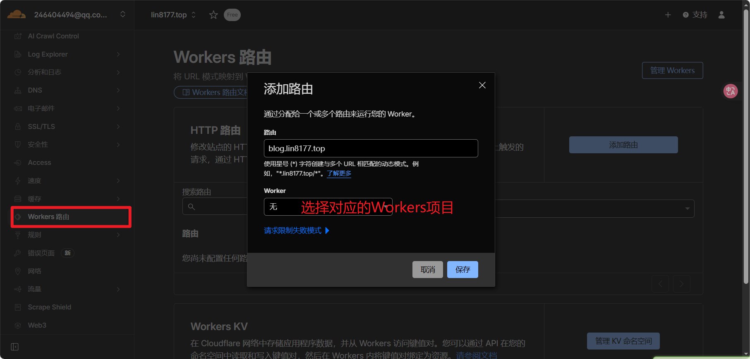The image size is (750, 359).
Task: Click the Cloudflare logo icon
Action: 17,15
